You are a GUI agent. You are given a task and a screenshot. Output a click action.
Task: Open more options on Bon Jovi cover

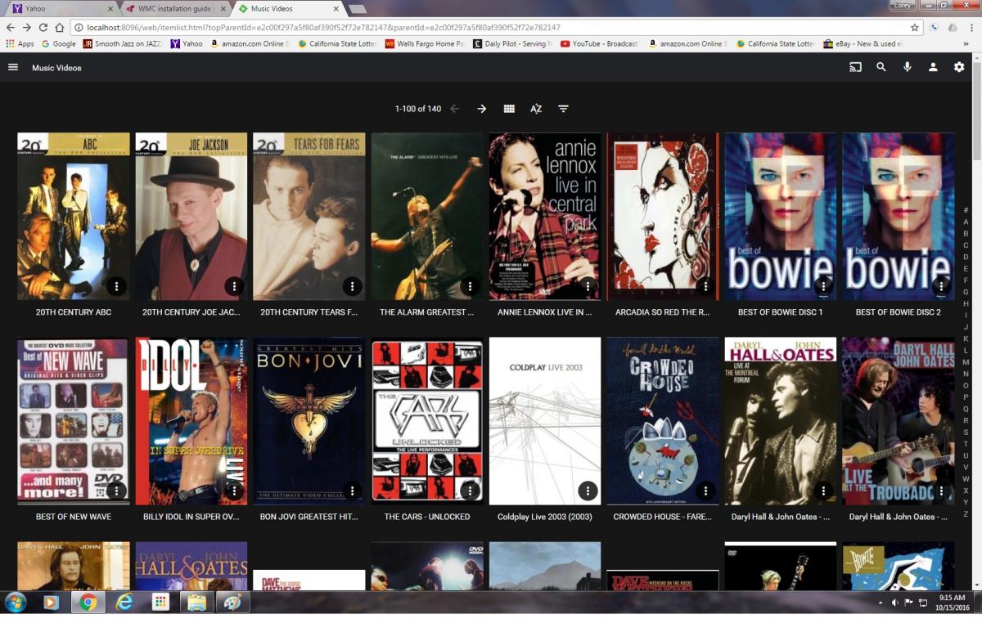coord(352,491)
